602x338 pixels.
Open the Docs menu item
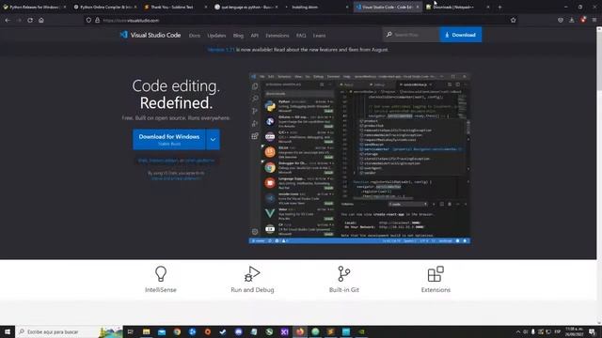click(195, 36)
